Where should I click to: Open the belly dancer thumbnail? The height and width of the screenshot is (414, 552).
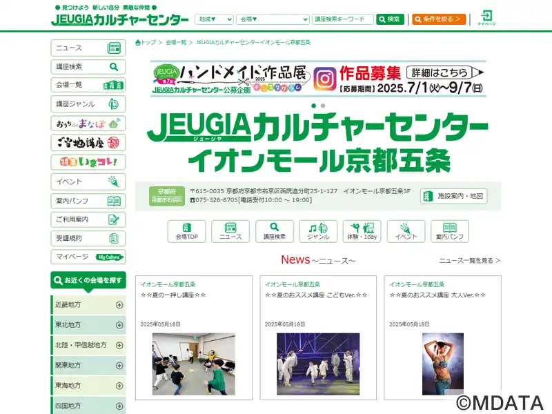tap(443, 364)
